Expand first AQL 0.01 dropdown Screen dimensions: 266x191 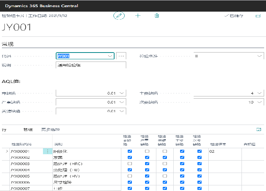(122, 93)
